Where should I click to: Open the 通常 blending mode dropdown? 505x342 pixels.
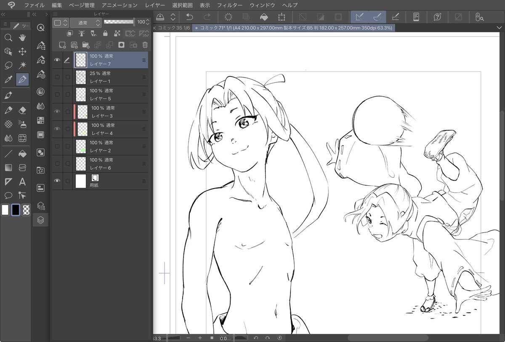(86, 23)
